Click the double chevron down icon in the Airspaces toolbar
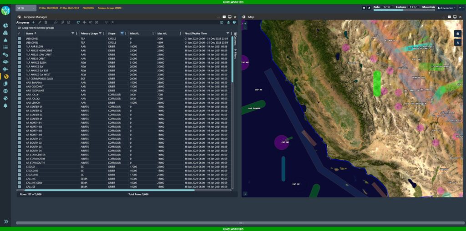Viewport: 466px width, 231px height. (x=106, y=22)
